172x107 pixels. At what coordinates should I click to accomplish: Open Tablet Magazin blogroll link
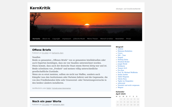[x=123, y=77]
